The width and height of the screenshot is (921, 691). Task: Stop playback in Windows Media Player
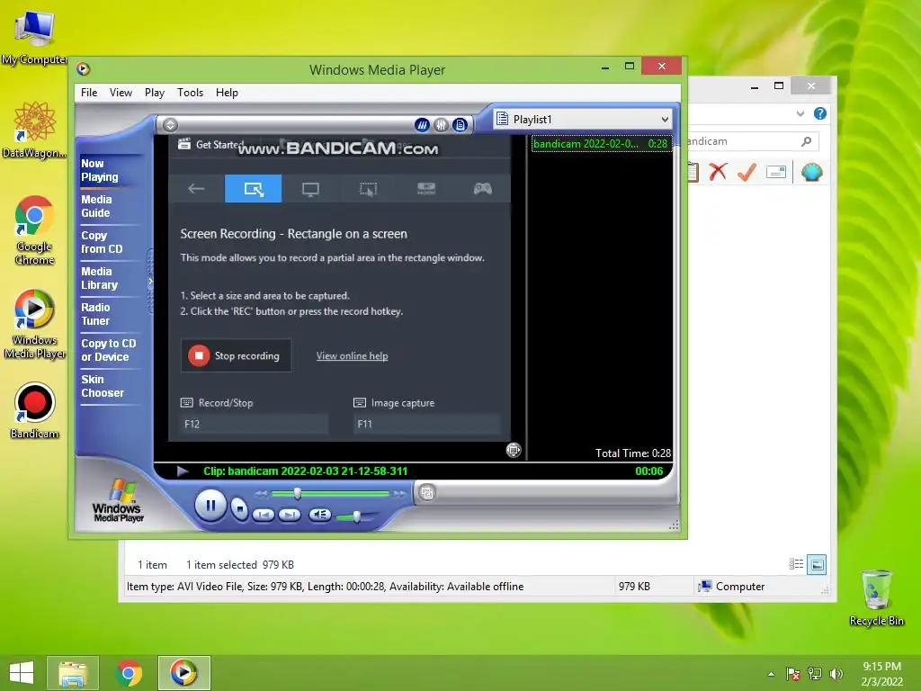[x=239, y=507]
